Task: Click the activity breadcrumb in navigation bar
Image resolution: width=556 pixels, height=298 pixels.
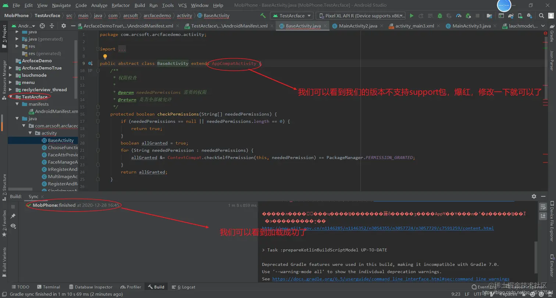Action: coord(184,15)
